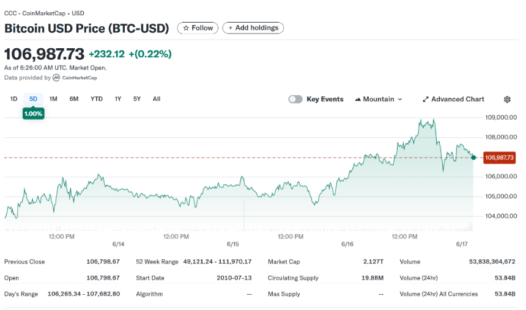
Task: Select the 1Y time range
Action: click(118, 99)
